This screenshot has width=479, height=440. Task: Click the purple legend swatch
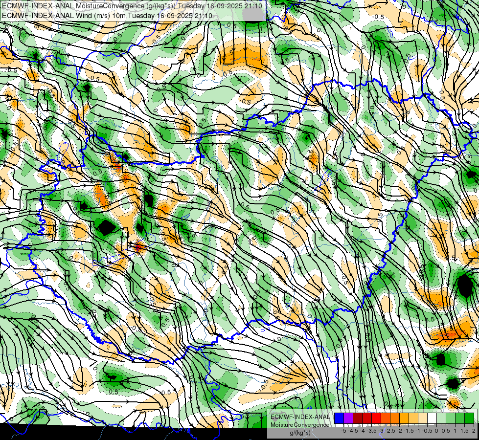pyautogui.click(x=348, y=418)
